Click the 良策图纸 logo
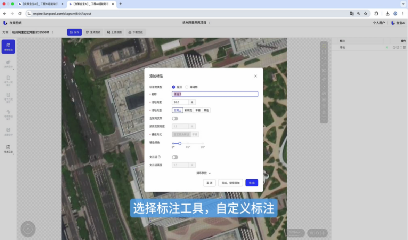The image size is (408, 240). (x=13, y=23)
